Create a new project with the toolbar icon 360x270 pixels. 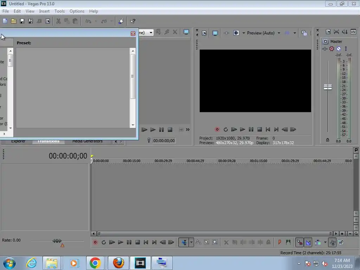point(5,21)
